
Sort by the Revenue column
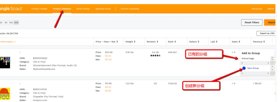coord(259,42)
